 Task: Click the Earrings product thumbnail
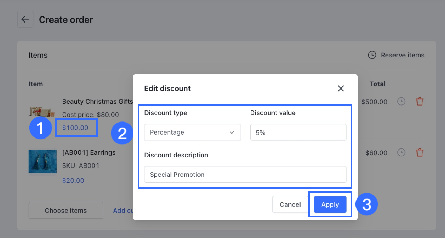point(42,161)
